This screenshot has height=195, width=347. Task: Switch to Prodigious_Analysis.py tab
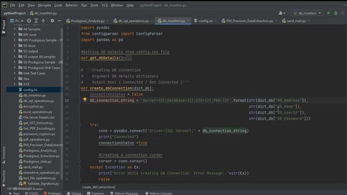click(88, 21)
